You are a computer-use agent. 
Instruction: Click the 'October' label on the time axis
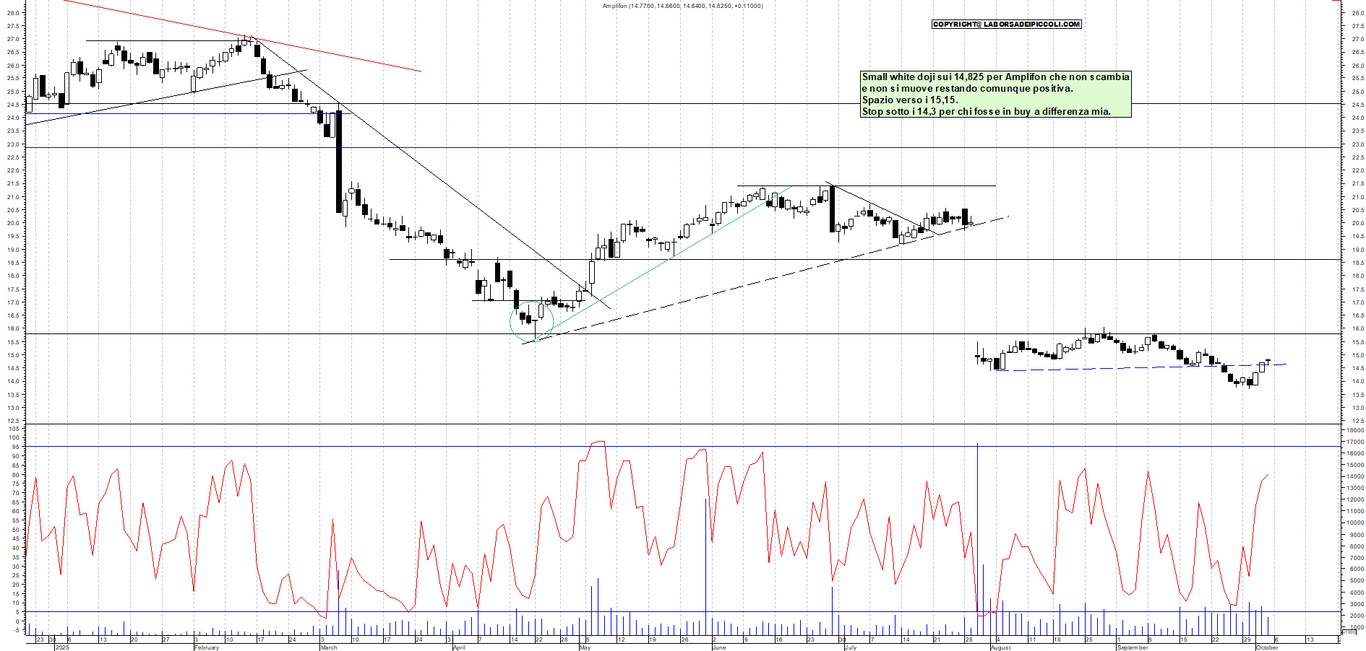(x=1267, y=647)
